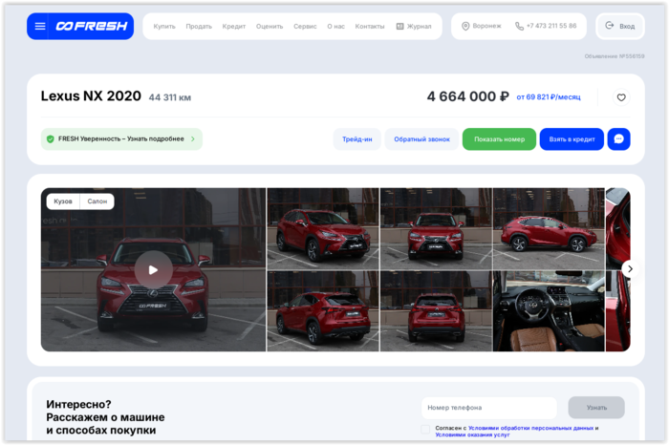Click the phone number +7 473 211 55 86

point(546,26)
